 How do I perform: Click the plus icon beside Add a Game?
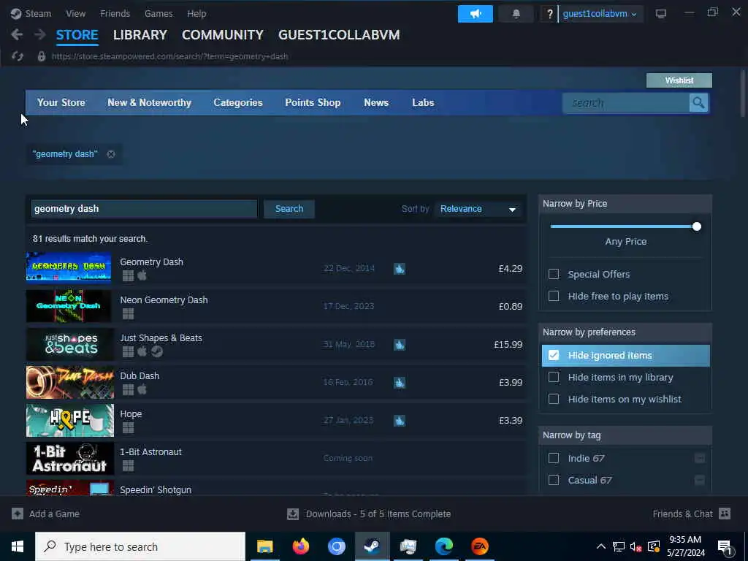point(18,514)
